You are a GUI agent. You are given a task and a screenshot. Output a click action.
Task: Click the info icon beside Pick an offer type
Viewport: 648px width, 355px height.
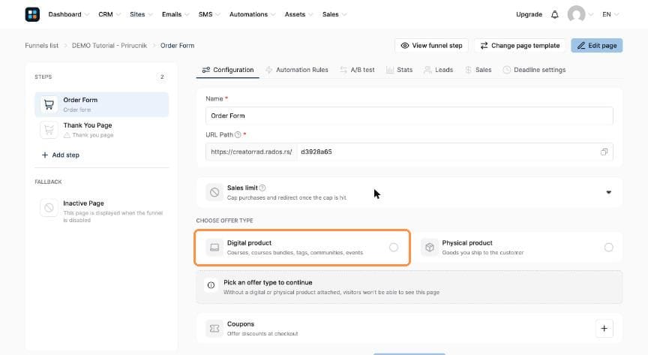coord(211,285)
